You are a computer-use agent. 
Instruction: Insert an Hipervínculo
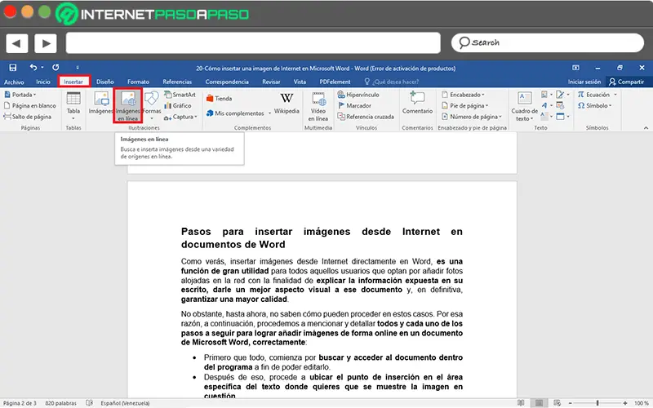[x=358, y=95]
